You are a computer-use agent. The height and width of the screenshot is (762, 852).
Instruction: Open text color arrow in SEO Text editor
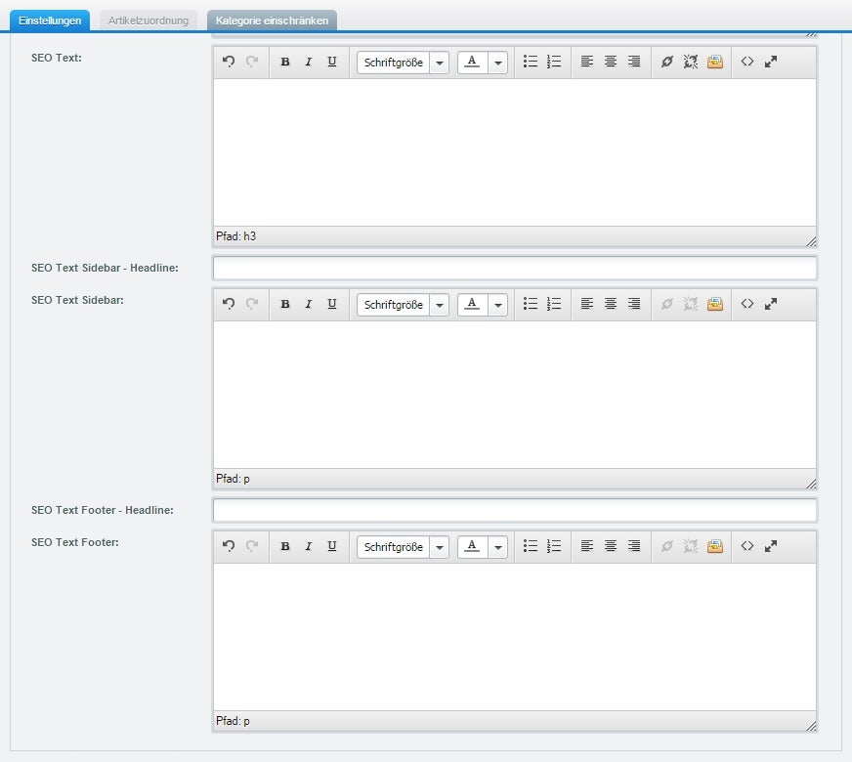click(497, 63)
